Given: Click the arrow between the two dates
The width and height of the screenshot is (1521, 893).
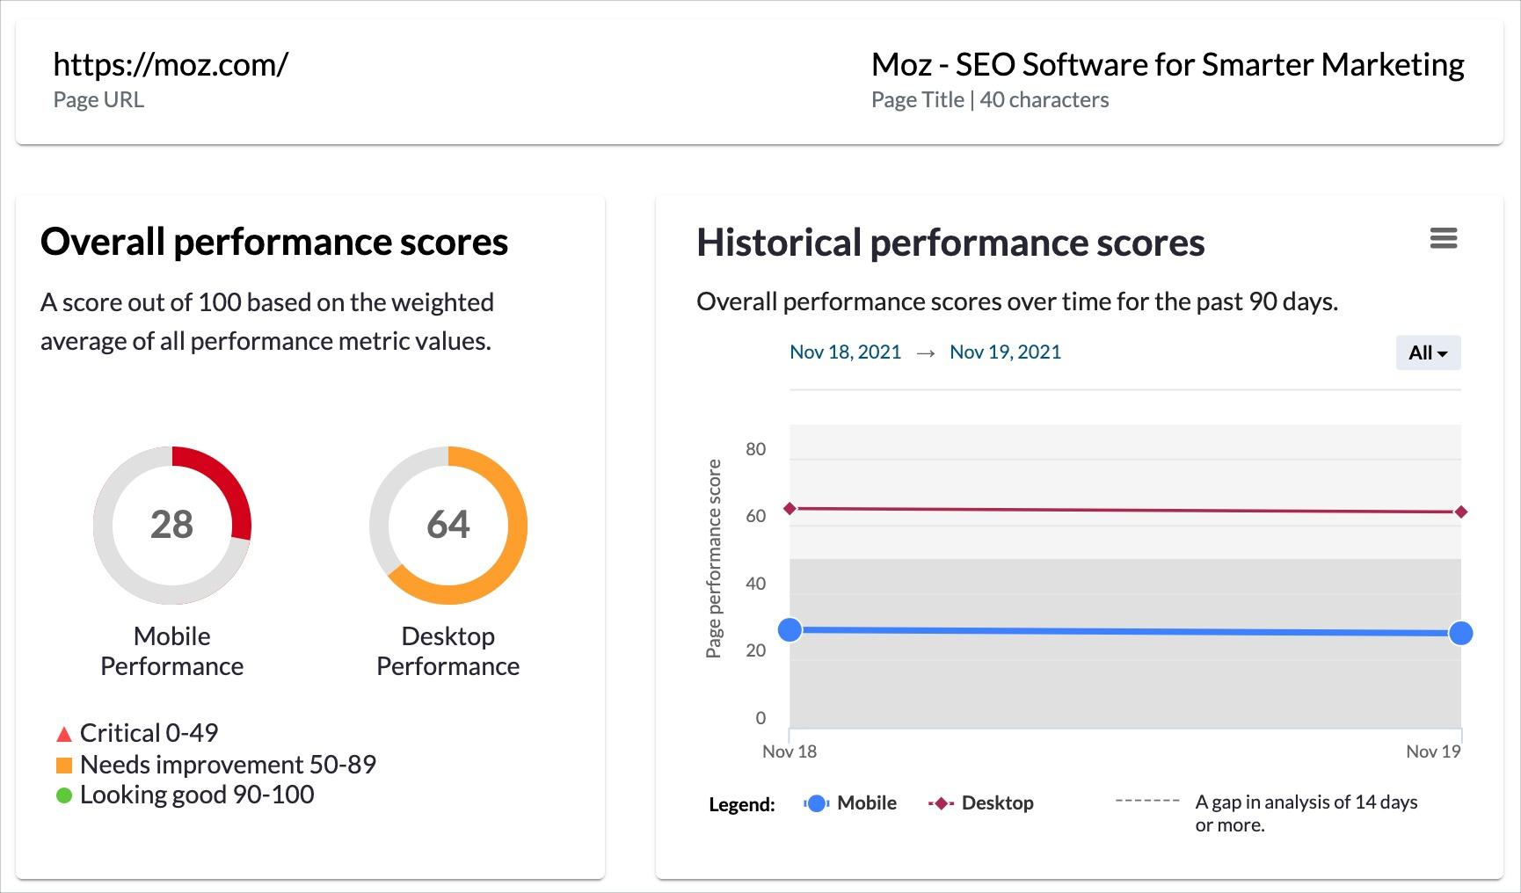Looking at the screenshot, I should [925, 352].
